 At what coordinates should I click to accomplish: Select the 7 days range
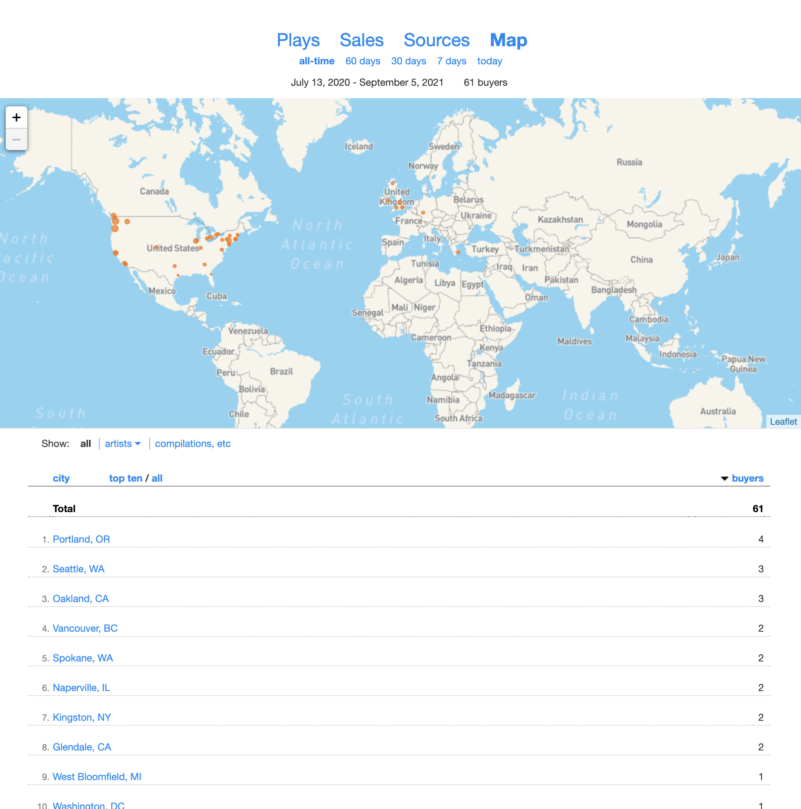click(x=451, y=61)
